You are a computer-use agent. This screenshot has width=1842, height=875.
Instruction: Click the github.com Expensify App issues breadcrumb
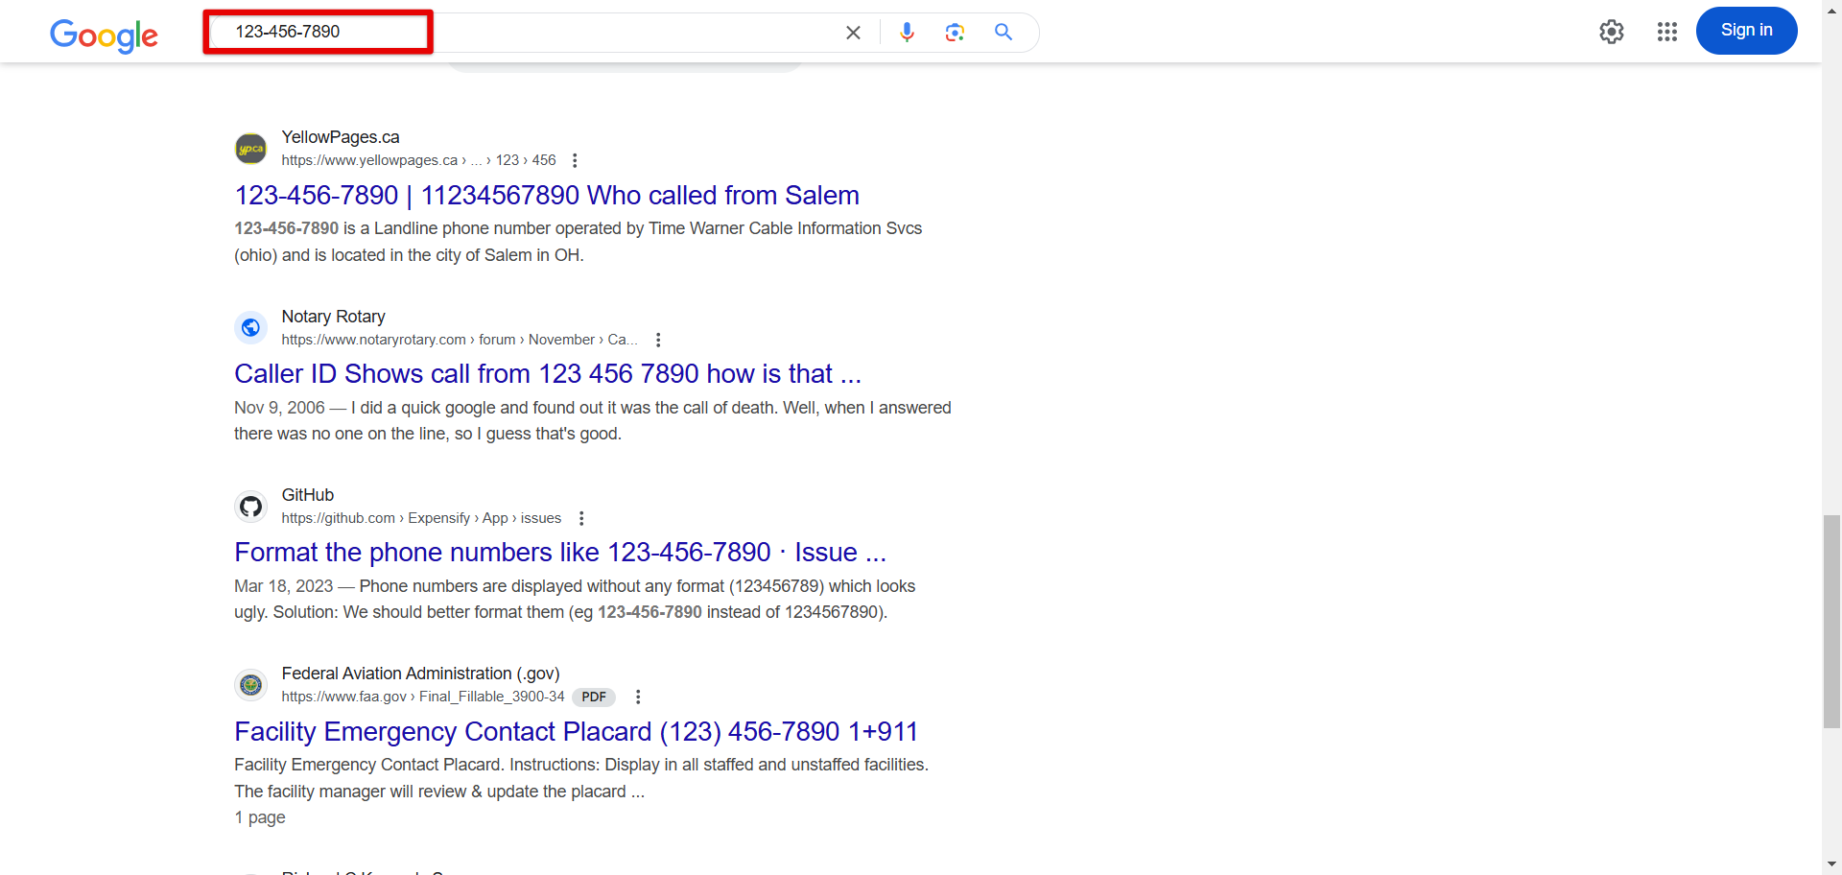pos(422,518)
